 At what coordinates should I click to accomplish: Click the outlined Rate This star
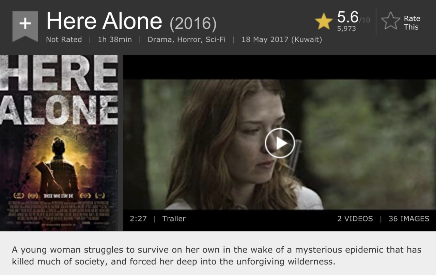[x=390, y=21]
